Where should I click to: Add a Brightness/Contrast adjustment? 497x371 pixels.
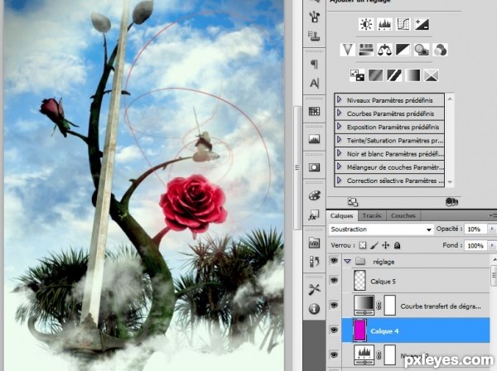pos(366,24)
